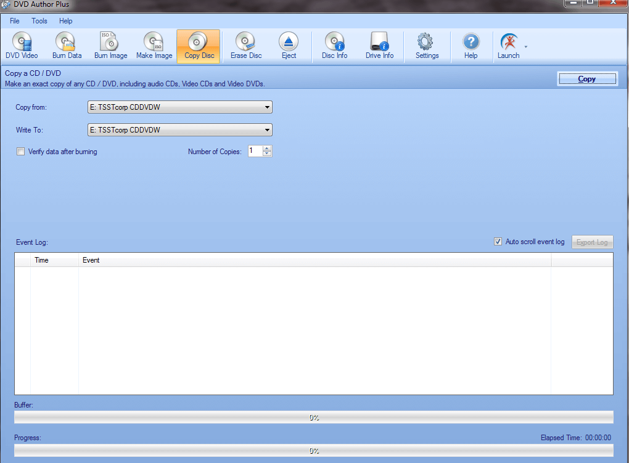Increase the Number of Copies
629x463 pixels.
(267, 148)
